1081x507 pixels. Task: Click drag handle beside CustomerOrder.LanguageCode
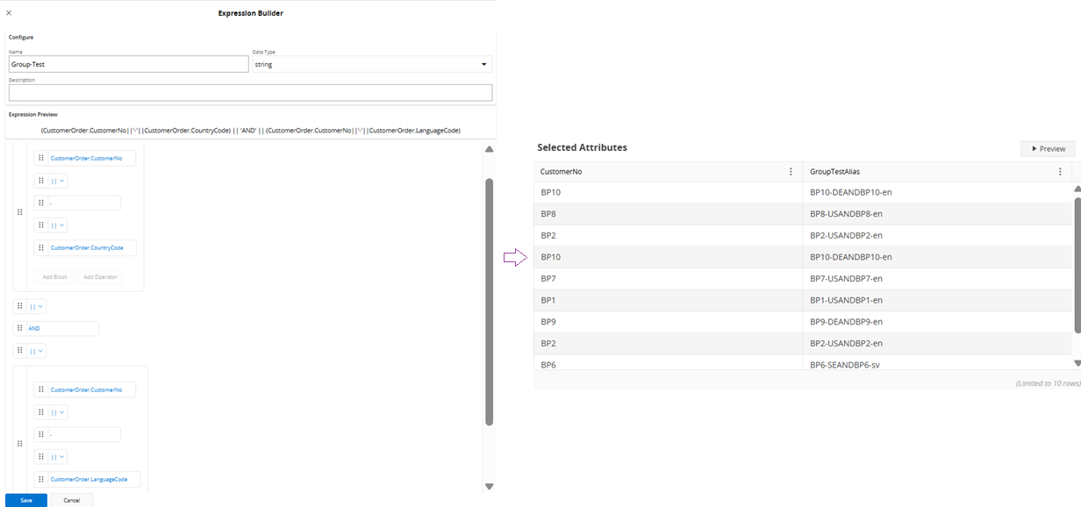(41, 479)
